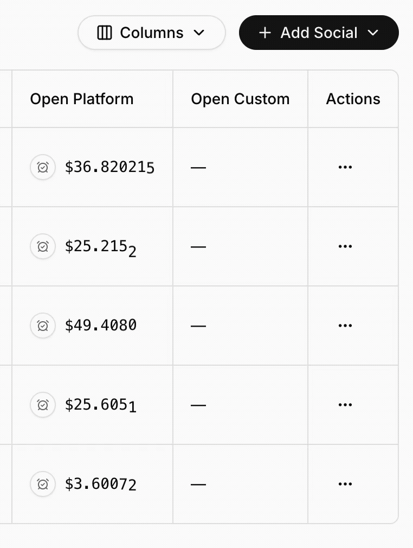Click the Open Platform column header
Viewport: 413px width, 548px height.
82,99
